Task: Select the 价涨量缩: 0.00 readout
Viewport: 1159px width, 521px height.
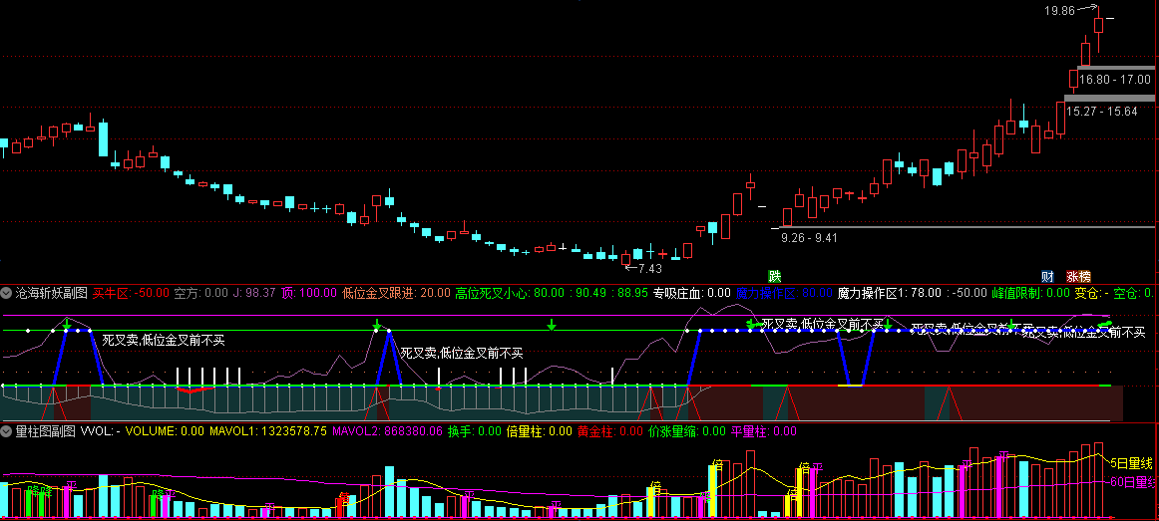Action: (687, 431)
